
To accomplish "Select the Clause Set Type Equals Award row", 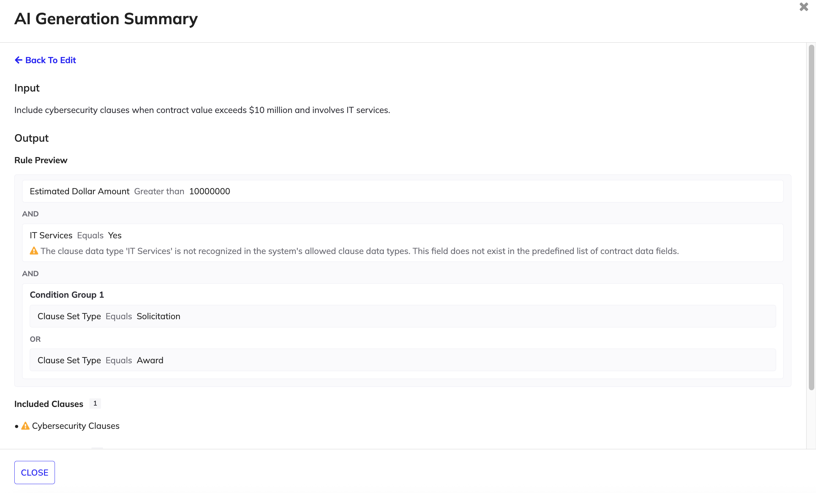I will [403, 360].
